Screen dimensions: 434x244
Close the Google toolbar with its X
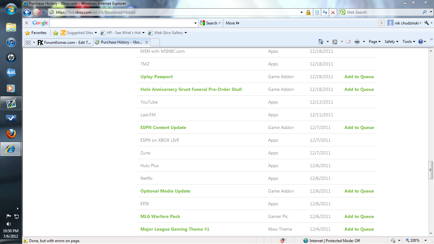click(x=27, y=23)
